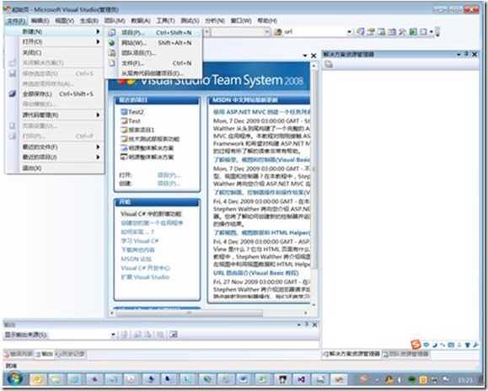Expand the 最近的项目(J) submenu arrow
Image resolution: width=488 pixels, height=391 pixels.
click(98, 157)
